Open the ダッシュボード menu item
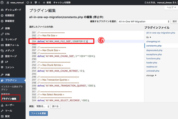The image size is (178, 119). [x=13, y=10]
